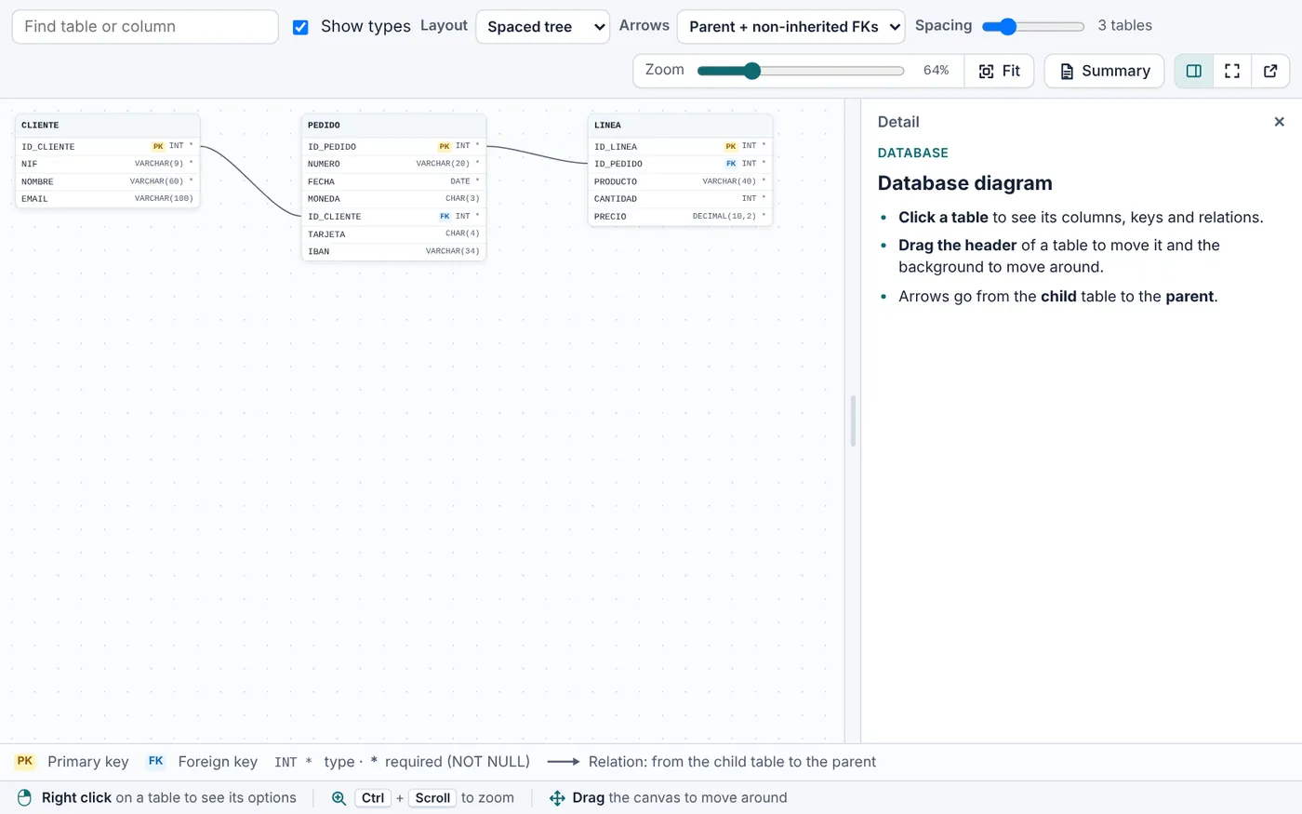Click the panel resize handle divider
Viewport: 1302px width, 814px height.
pos(853,420)
